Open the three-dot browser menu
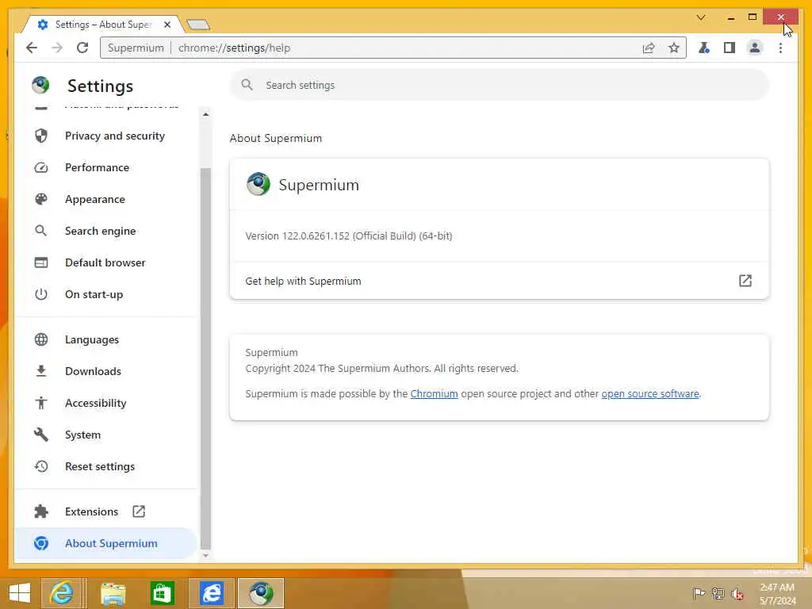The width and height of the screenshot is (812, 609). pos(780,48)
